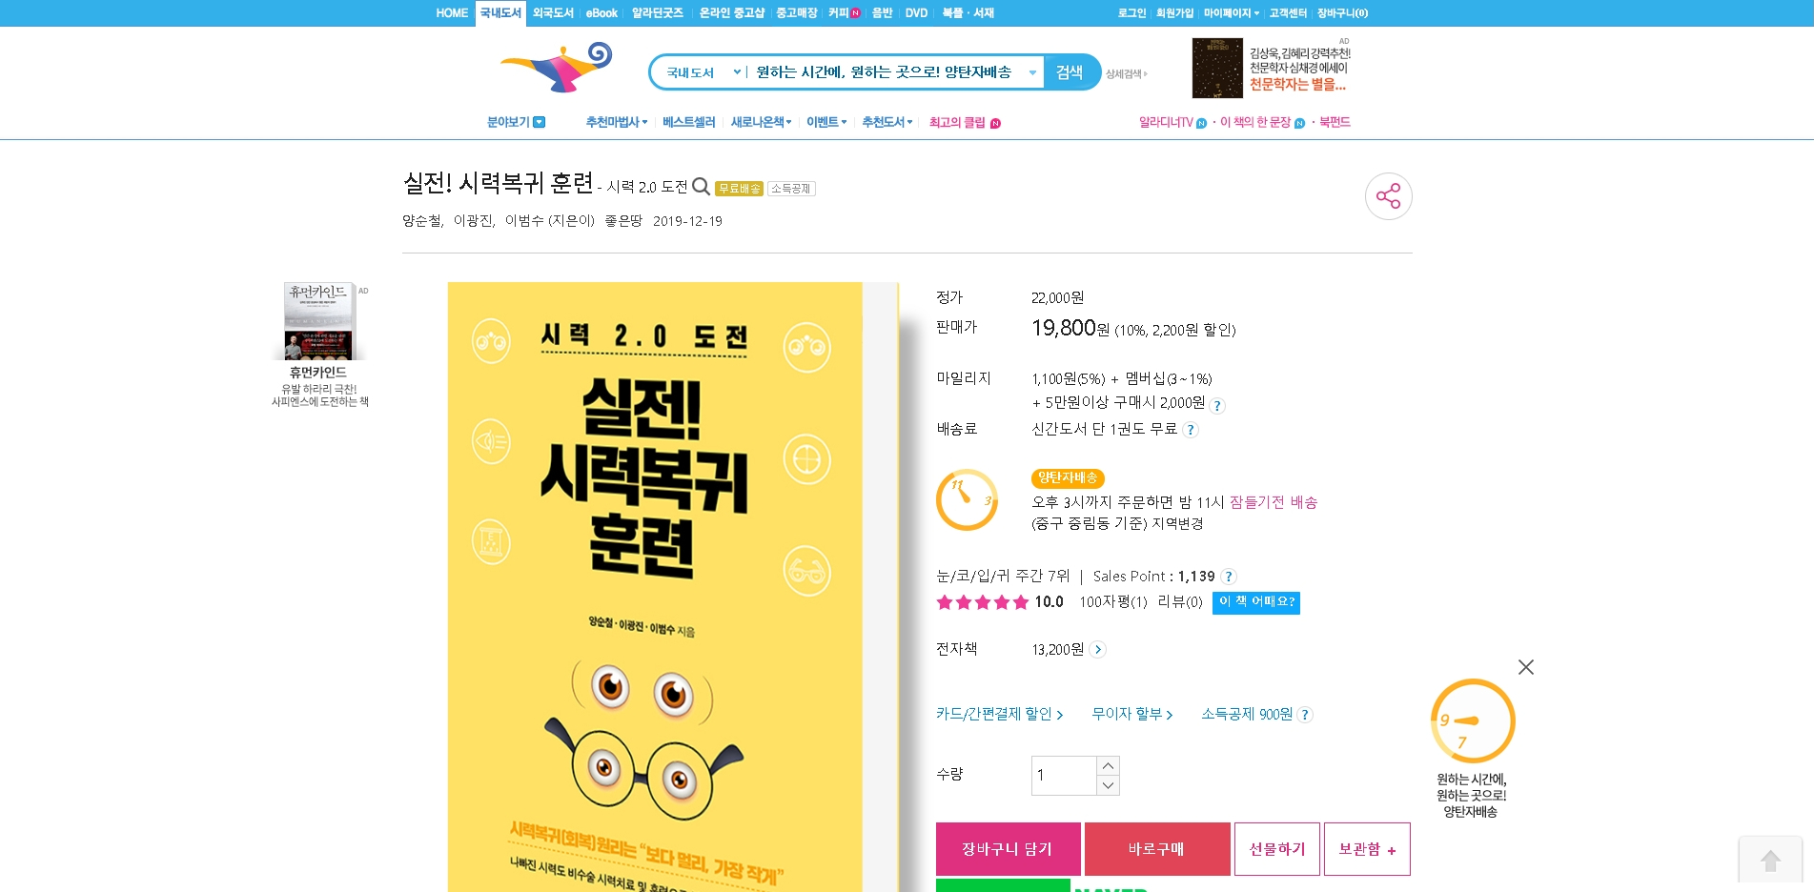1814x892 pixels.
Task: Open help icon next to Sales Point
Action: click(1229, 577)
